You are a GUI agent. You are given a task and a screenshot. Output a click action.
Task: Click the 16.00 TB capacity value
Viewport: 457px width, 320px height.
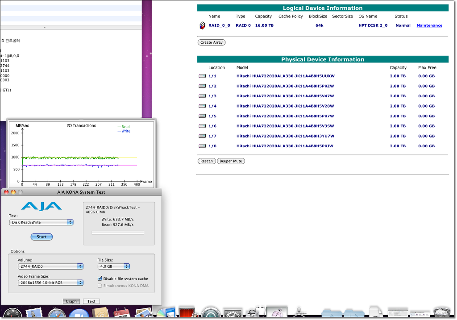(x=264, y=25)
